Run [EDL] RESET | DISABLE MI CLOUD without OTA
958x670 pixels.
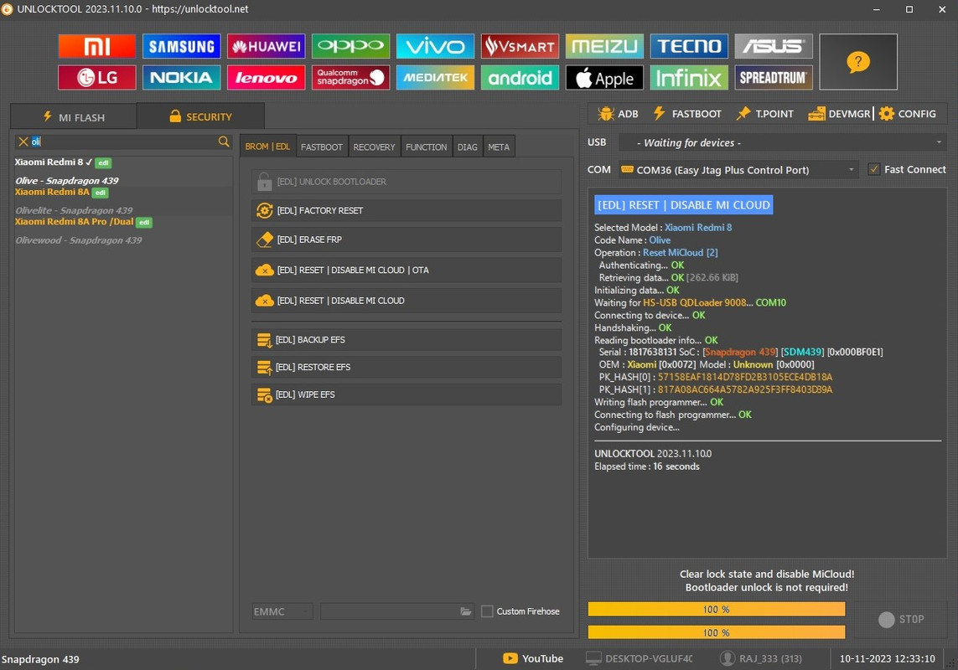407,301
